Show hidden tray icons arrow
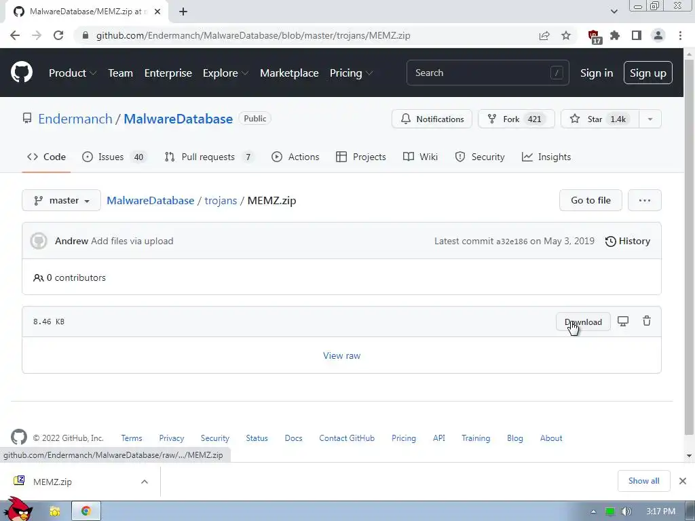 pos(593,512)
